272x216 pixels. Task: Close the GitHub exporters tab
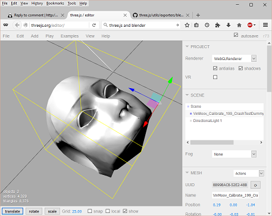click(x=187, y=15)
